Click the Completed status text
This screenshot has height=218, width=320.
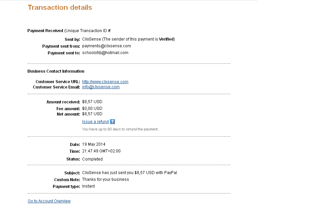point(92,159)
